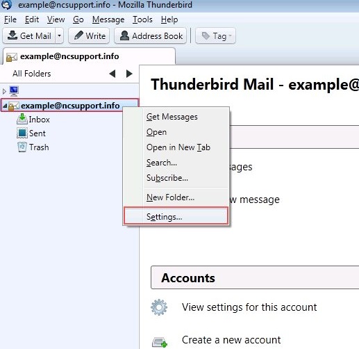Select Open in New Tab
The image size is (359, 349).
[x=176, y=147]
